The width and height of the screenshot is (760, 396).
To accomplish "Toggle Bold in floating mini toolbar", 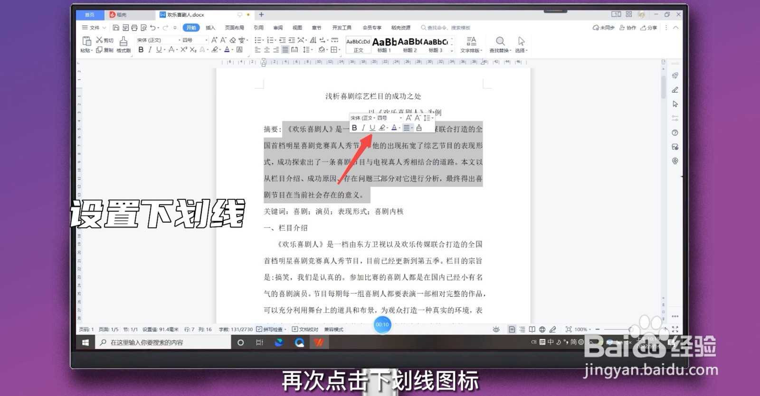I will coord(354,128).
